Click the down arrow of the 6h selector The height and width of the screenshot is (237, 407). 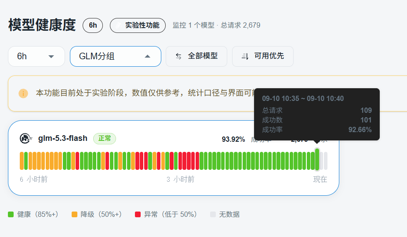51,57
